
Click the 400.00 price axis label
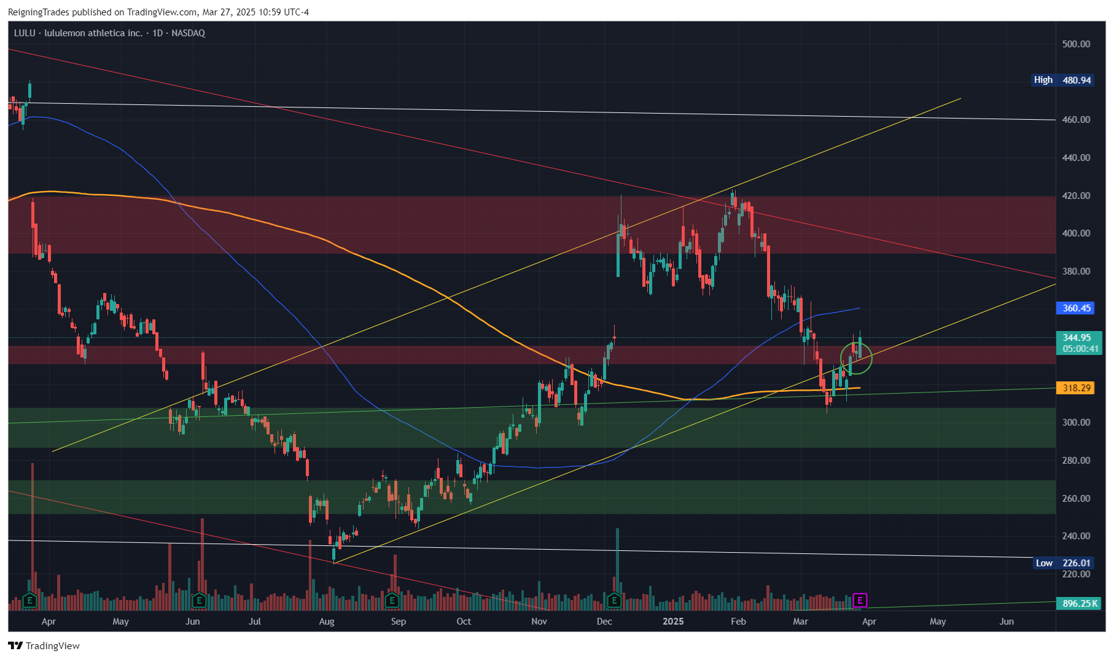1076,233
